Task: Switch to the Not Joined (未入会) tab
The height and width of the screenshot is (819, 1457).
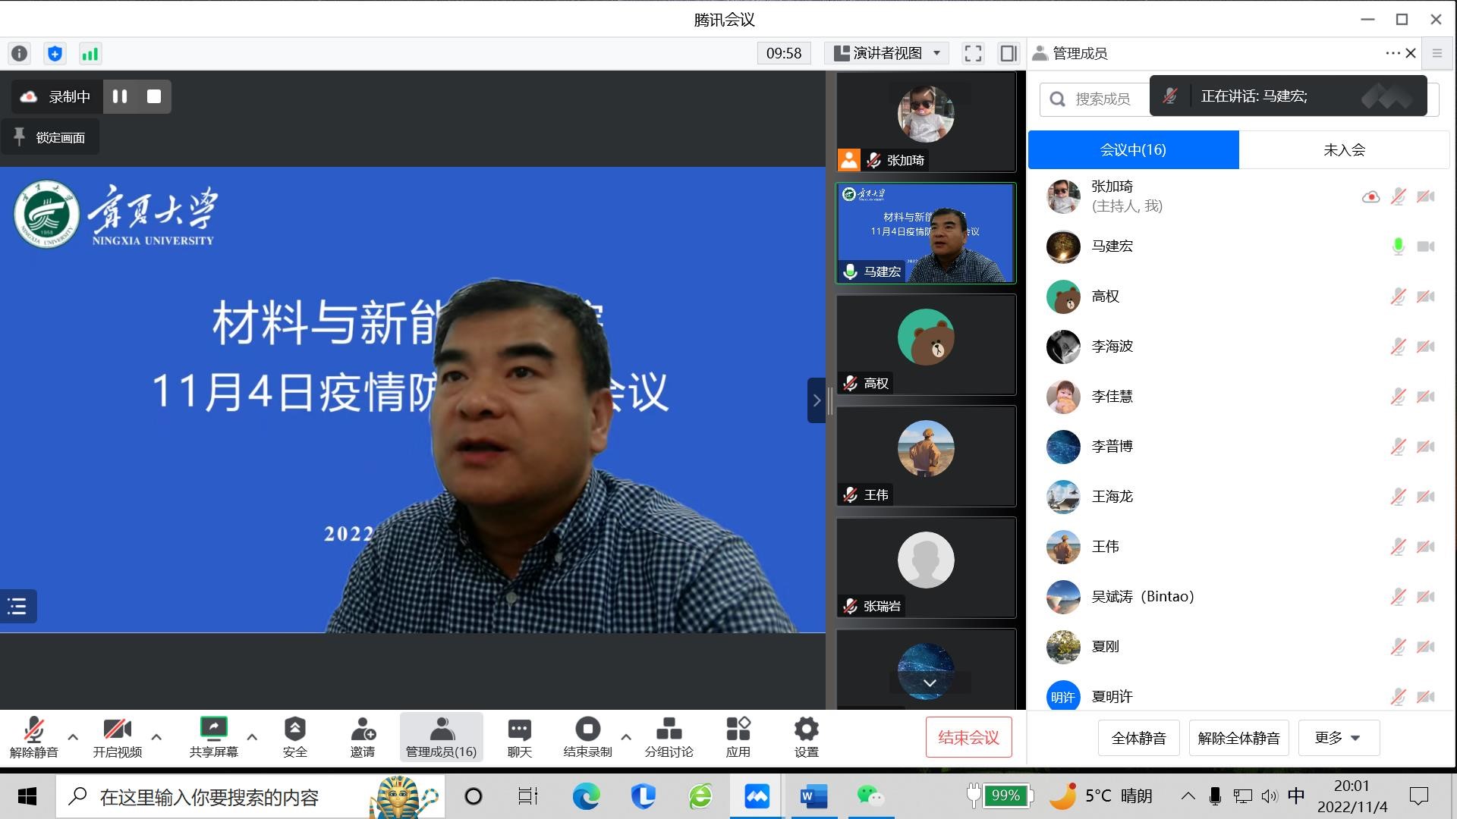Action: click(x=1344, y=149)
